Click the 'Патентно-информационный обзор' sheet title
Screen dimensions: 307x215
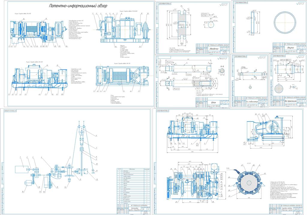click(78, 6)
